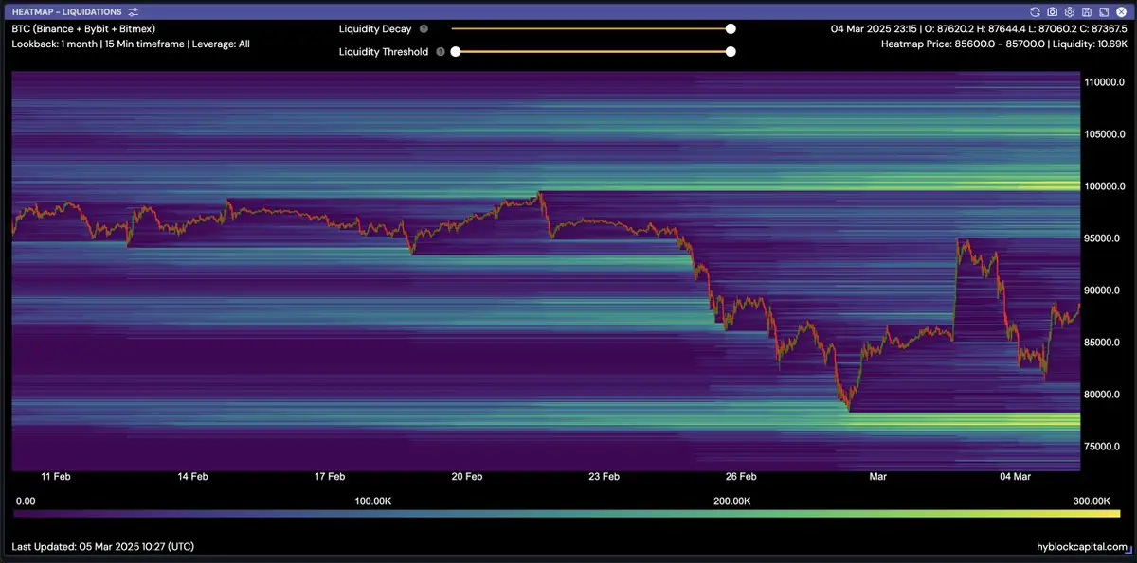Click the Last Updated timestamp text

coord(103,547)
